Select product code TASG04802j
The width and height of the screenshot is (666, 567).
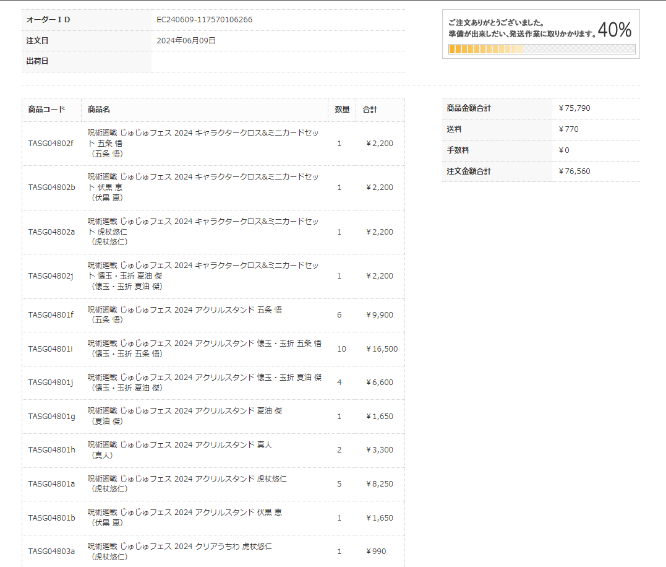click(x=51, y=276)
